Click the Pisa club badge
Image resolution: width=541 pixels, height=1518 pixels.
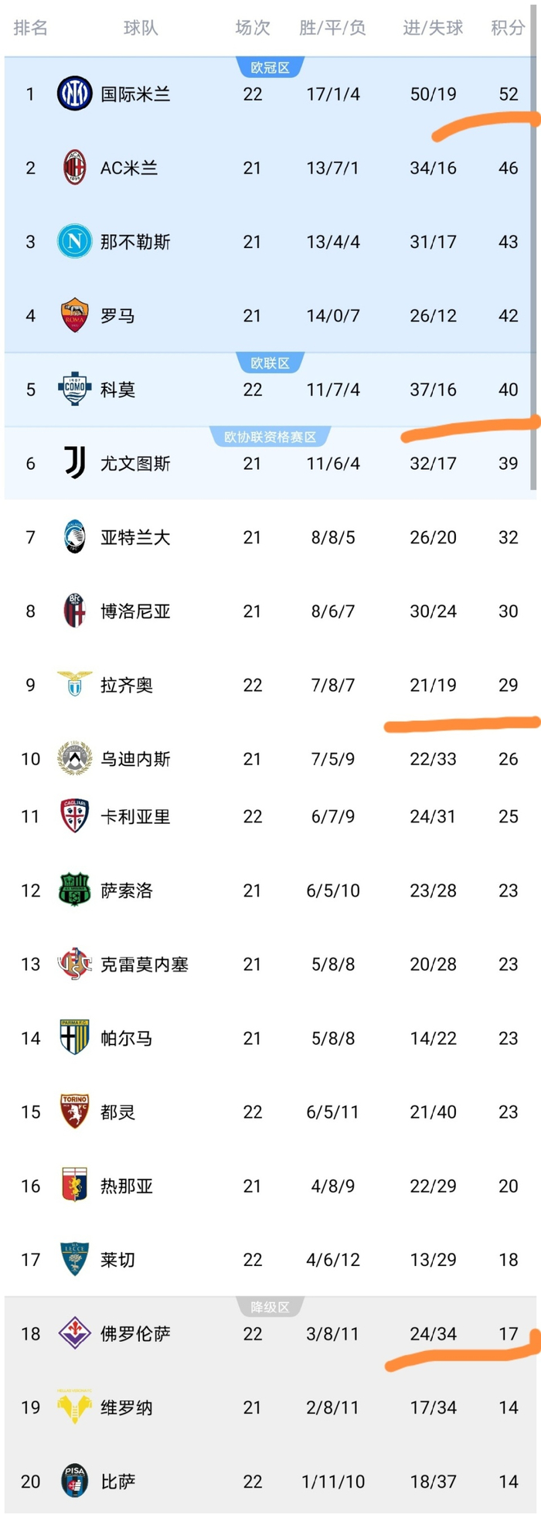(x=75, y=1481)
